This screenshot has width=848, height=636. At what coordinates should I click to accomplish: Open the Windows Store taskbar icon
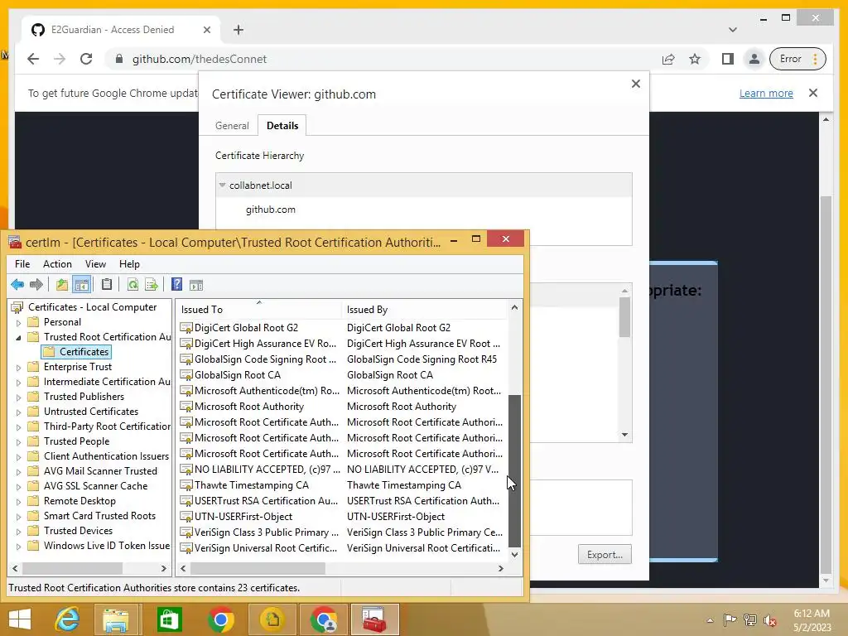pos(169,619)
